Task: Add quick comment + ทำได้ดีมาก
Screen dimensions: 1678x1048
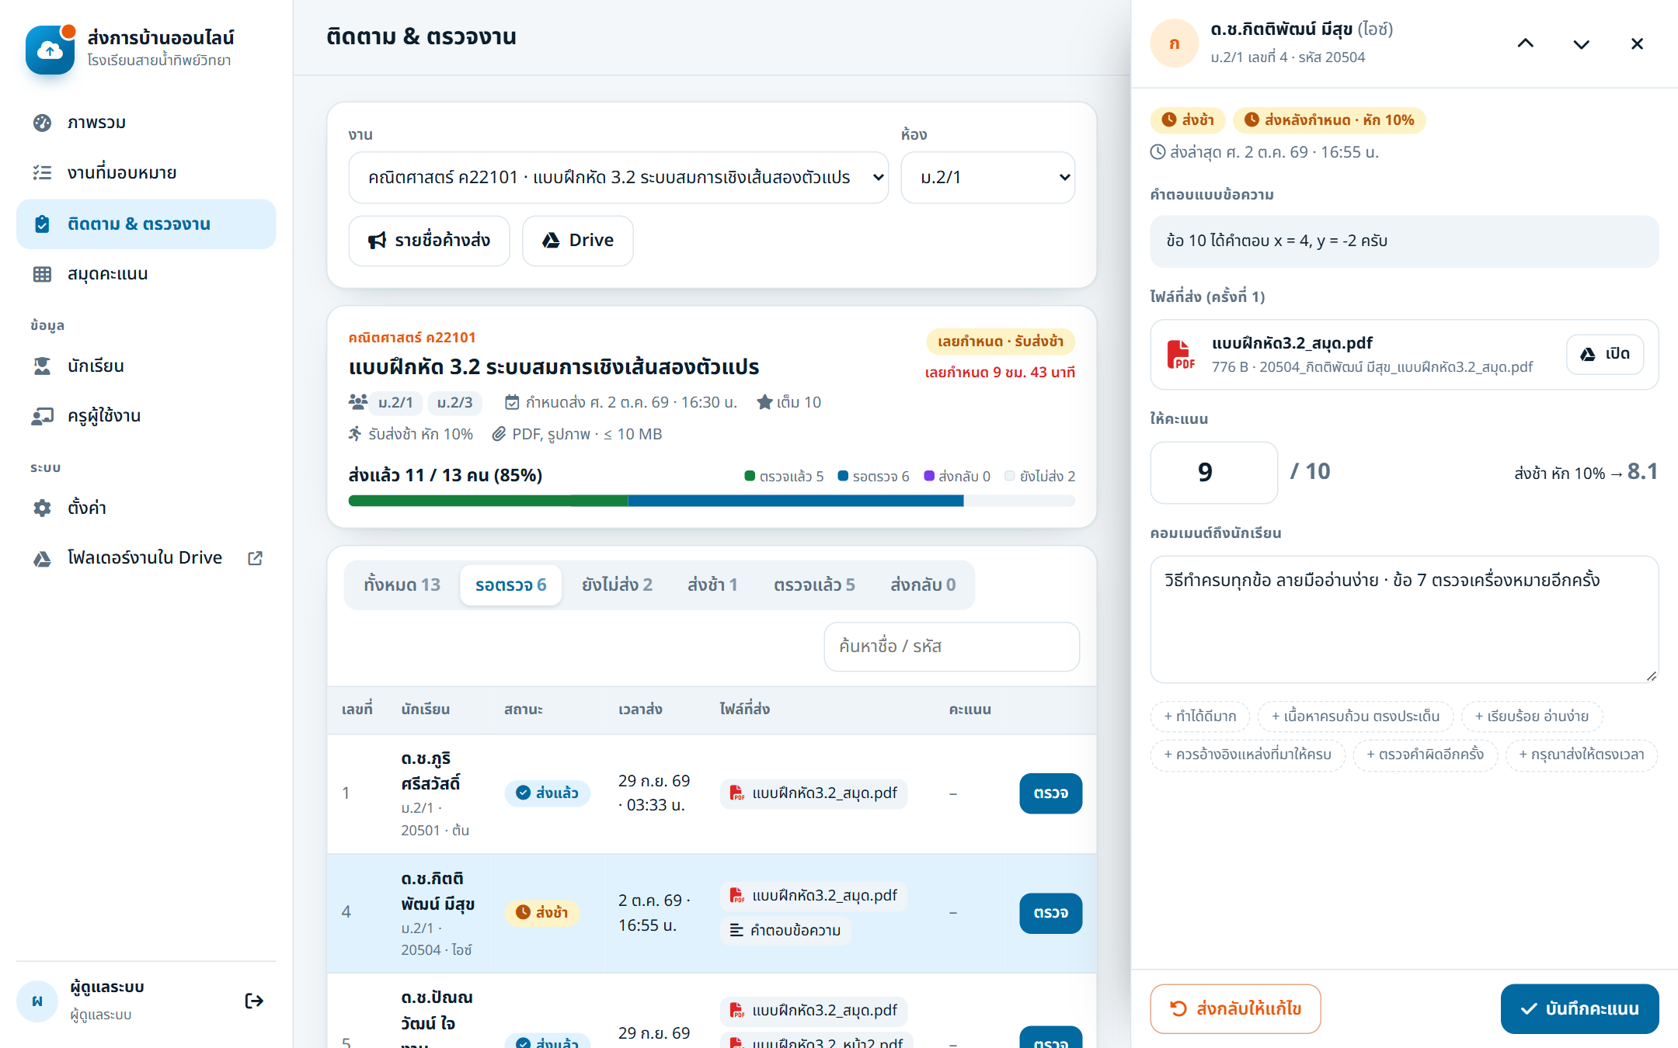Action: (1200, 717)
